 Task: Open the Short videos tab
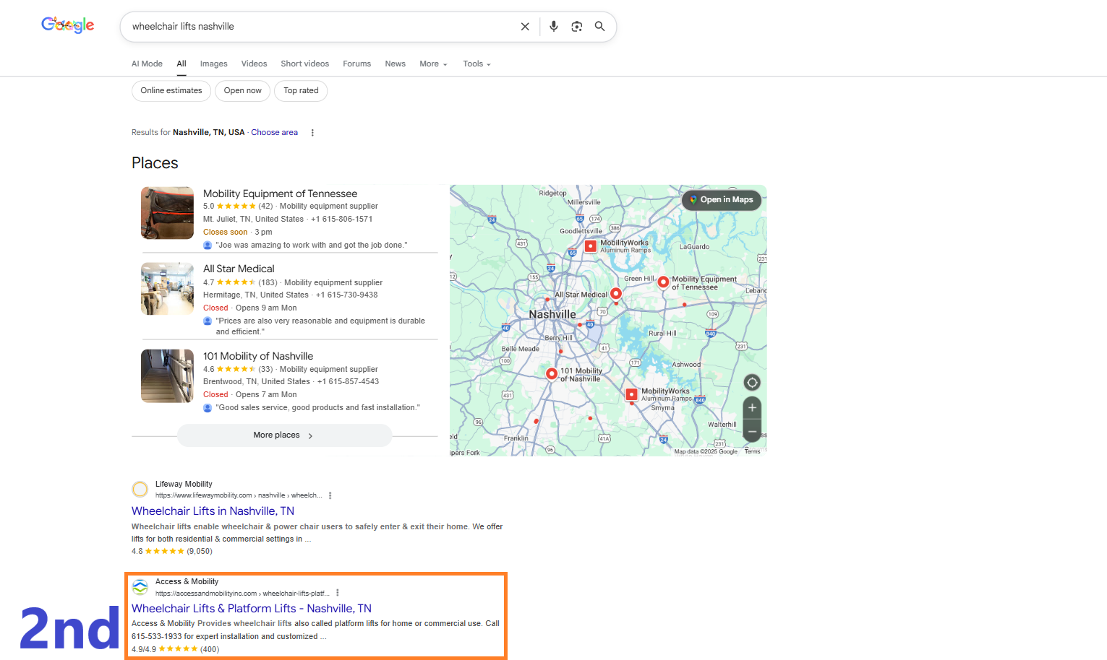[305, 64]
